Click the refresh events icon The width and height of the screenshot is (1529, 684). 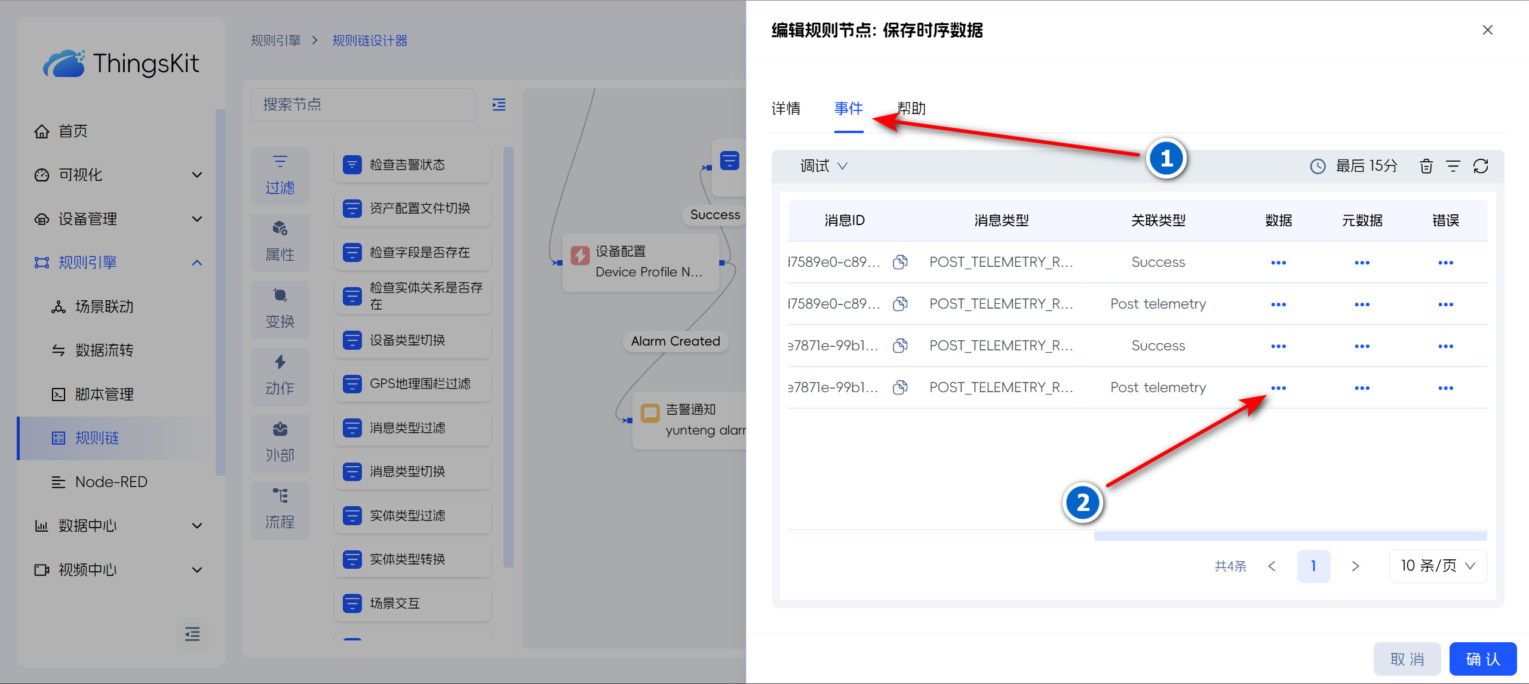click(x=1481, y=166)
